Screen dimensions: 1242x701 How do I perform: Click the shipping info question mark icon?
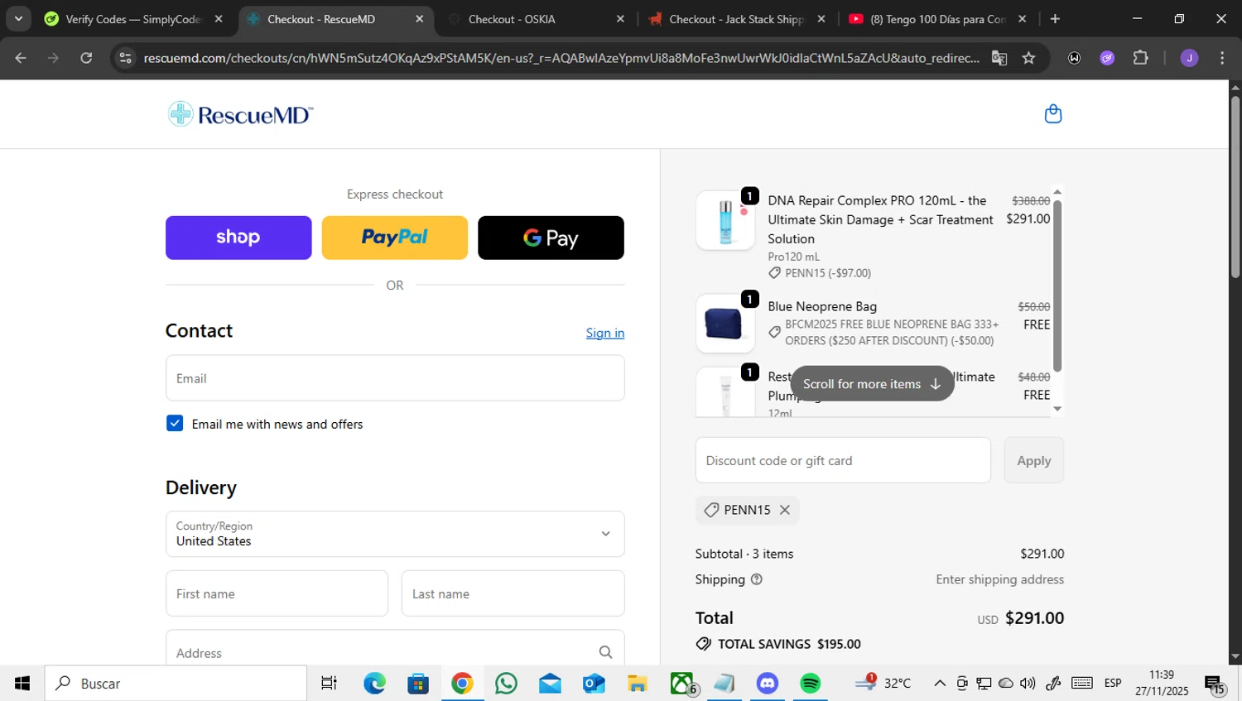tap(756, 579)
